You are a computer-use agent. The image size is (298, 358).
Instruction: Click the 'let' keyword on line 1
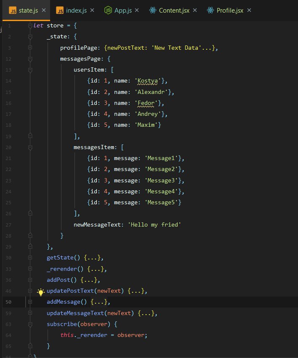coord(38,26)
